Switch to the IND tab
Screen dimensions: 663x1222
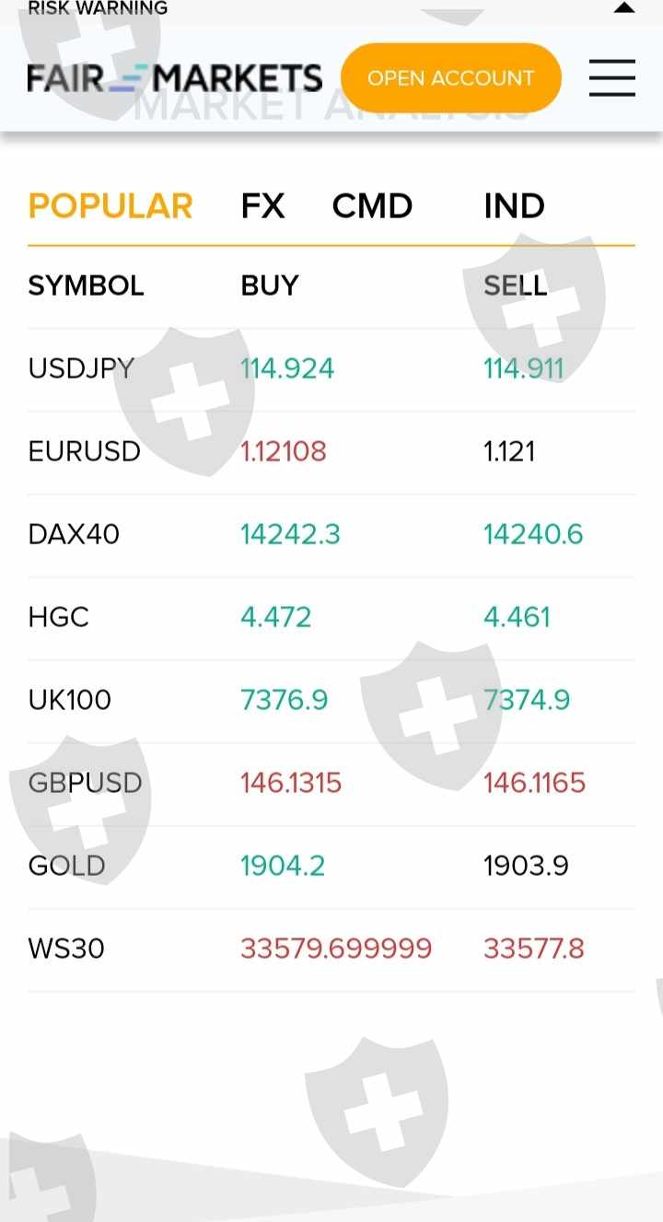514,206
